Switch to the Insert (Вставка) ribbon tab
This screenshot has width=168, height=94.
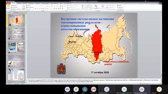tap(19, 3)
